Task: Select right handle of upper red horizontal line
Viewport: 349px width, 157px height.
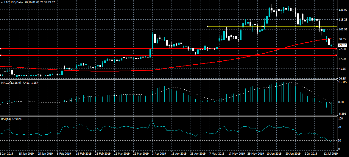Action: (336, 48)
